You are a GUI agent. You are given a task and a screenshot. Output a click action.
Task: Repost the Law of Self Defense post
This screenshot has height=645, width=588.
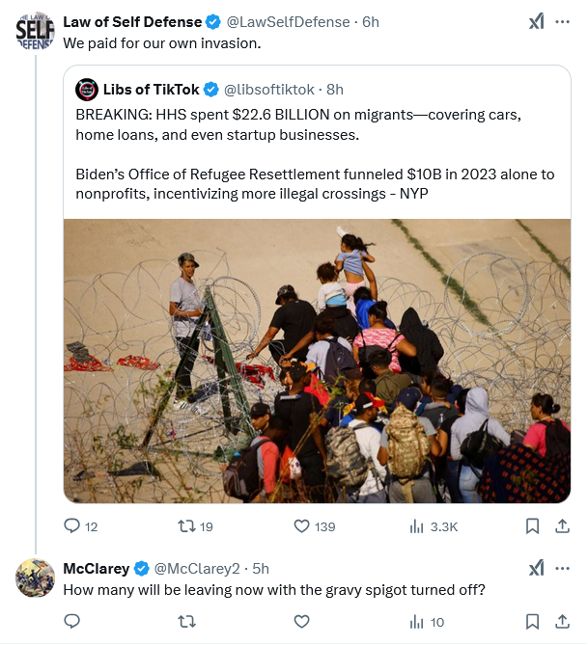181,526
